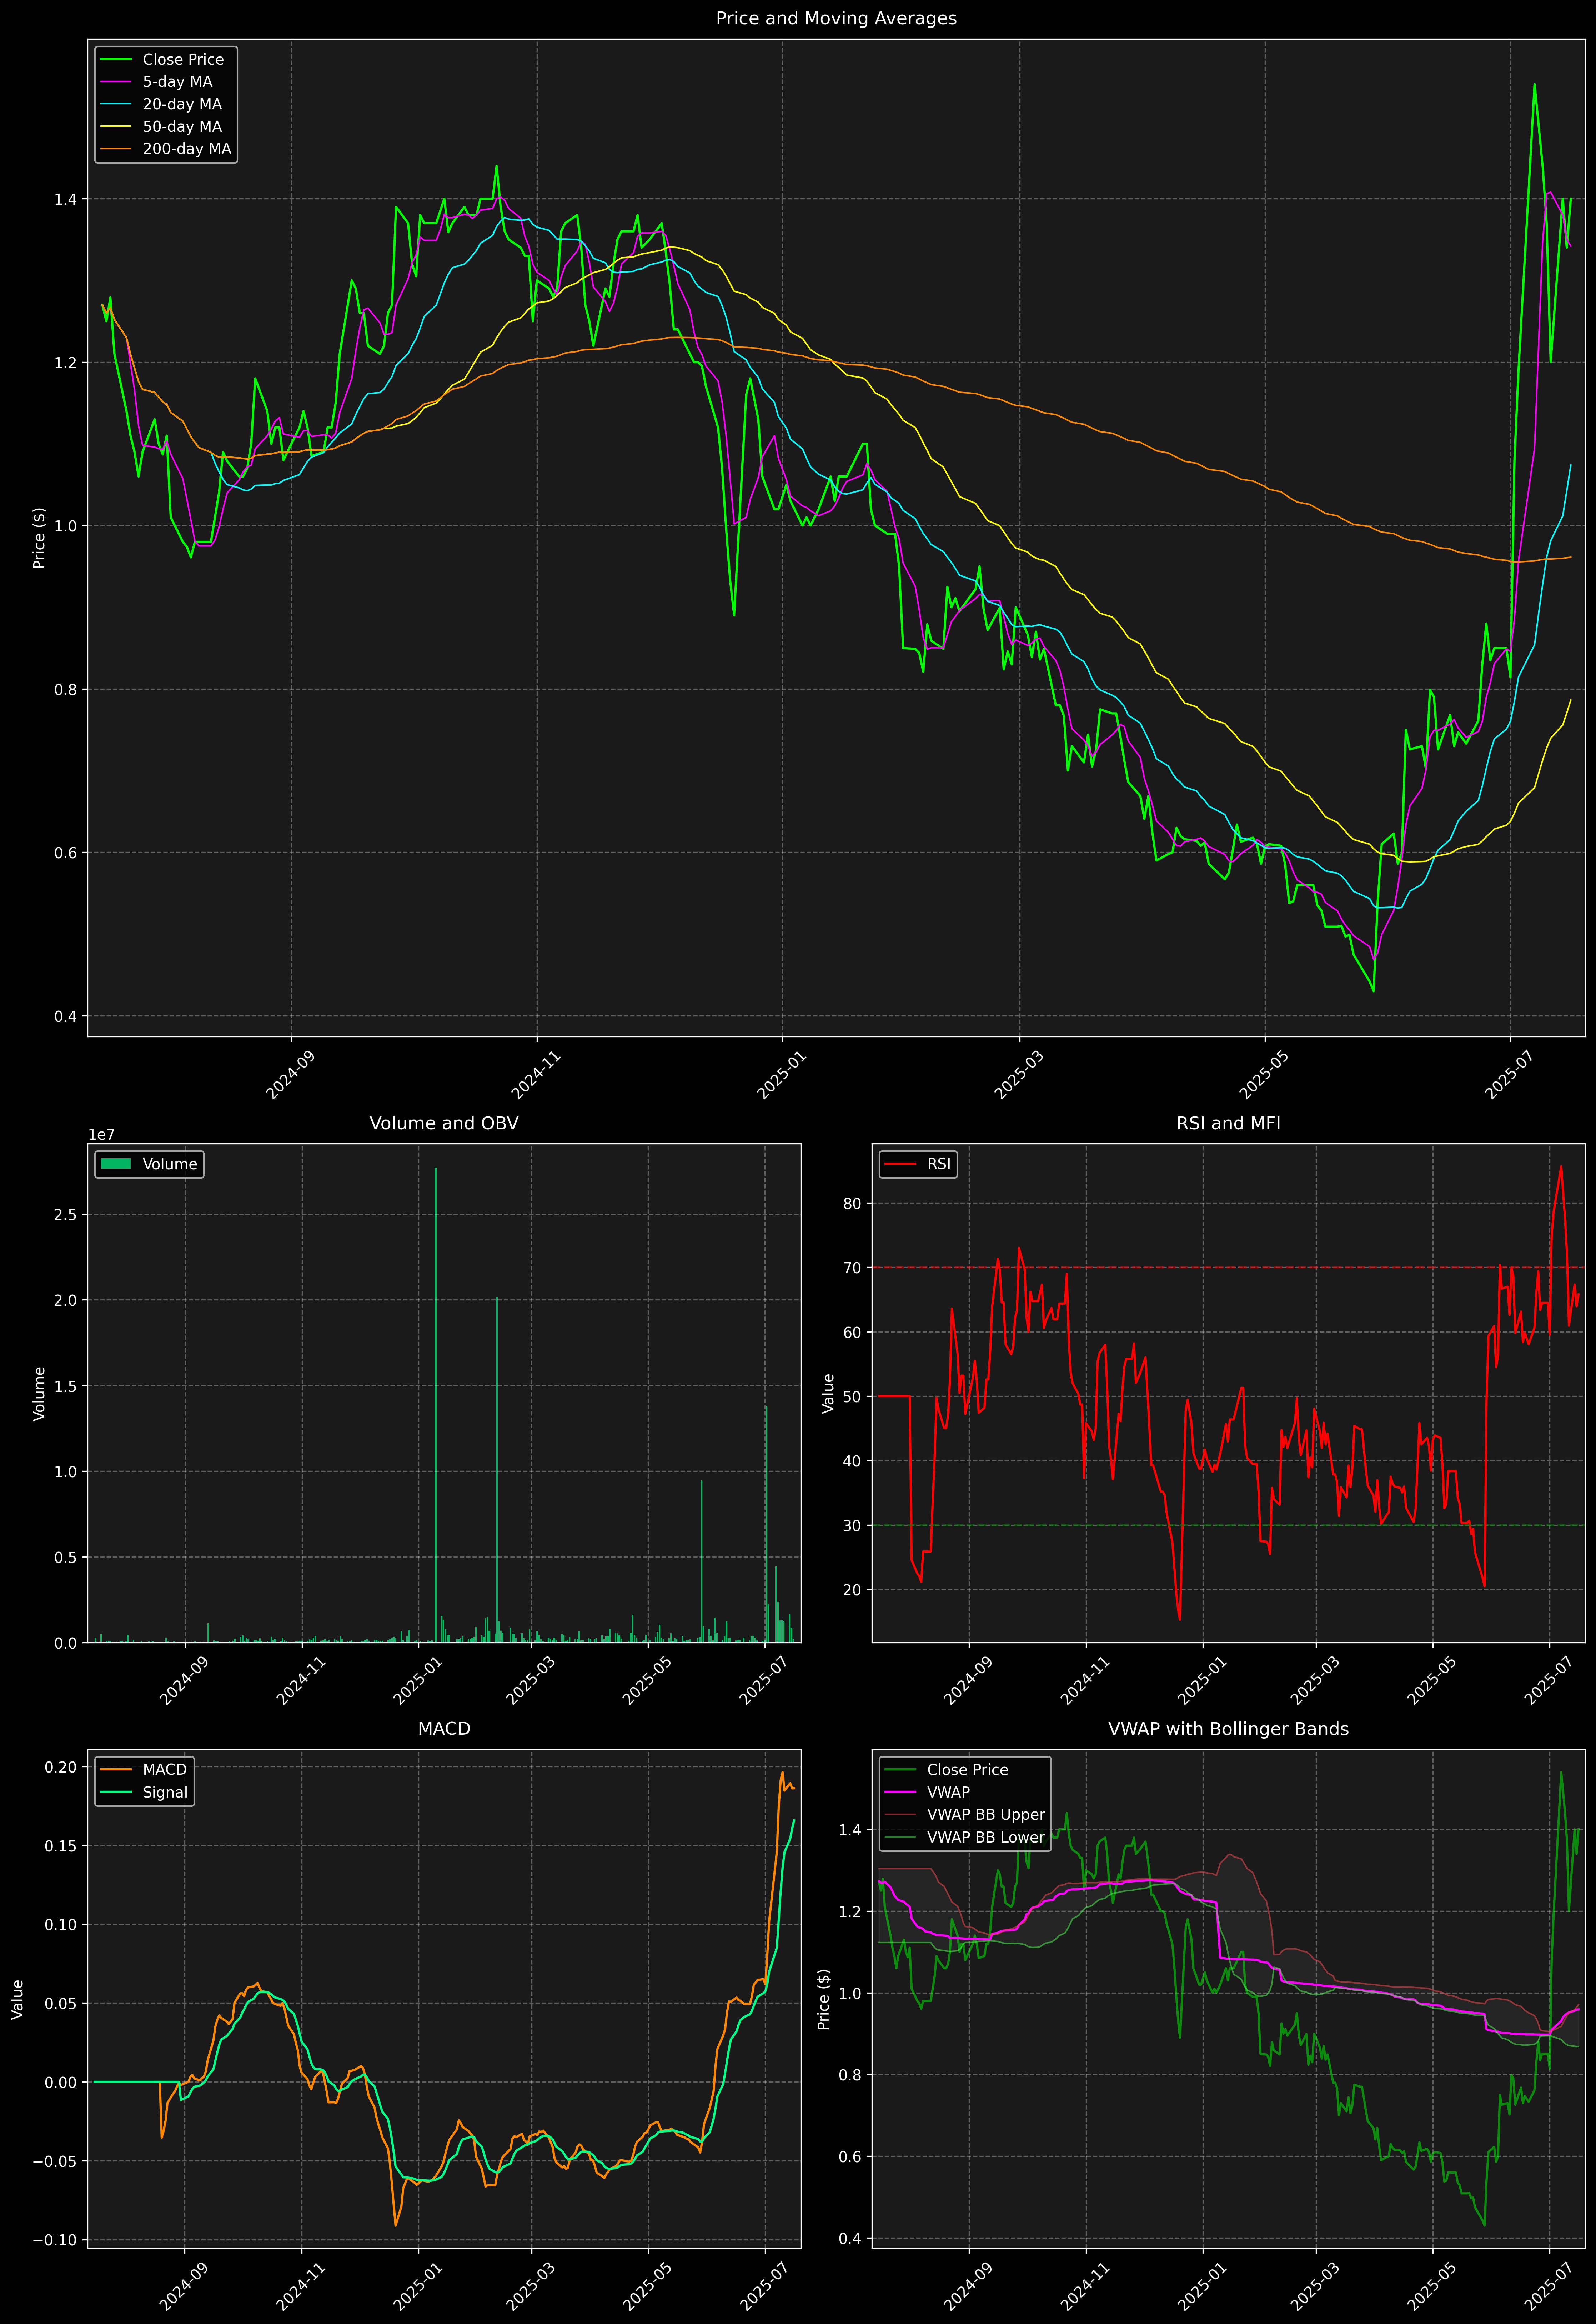Click the green Volume legend patch
This screenshot has height=2324, width=1596.
tap(116, 1164)
